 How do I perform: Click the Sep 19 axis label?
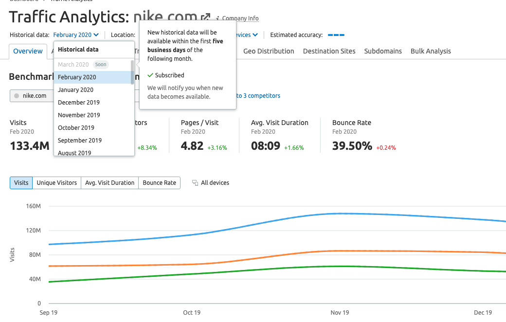(48, 312)
